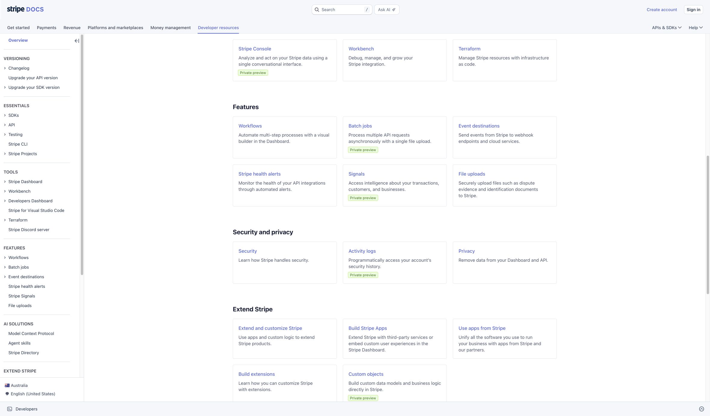Screen dimensions: 710x416
Task: Expand the Terraform chevron in the sidebar
Action: (5, 220)
